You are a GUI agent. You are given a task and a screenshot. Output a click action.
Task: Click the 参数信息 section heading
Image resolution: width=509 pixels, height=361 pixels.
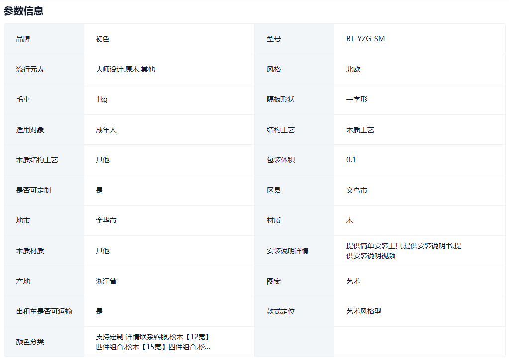pos(23,11)
